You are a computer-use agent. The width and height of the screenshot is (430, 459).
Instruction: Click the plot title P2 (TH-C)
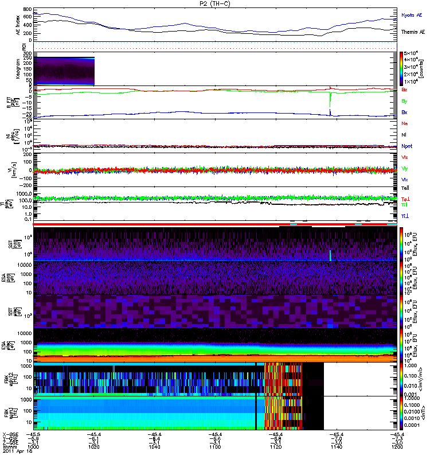214,3
